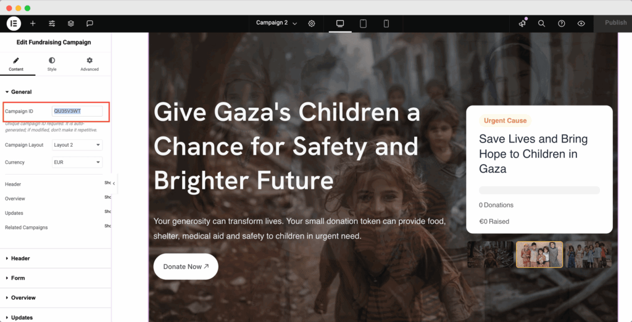Open site settings sliders icon
The width and height of the screenshot is (632, 322).
pyautogui.click(x=52, y=23)
